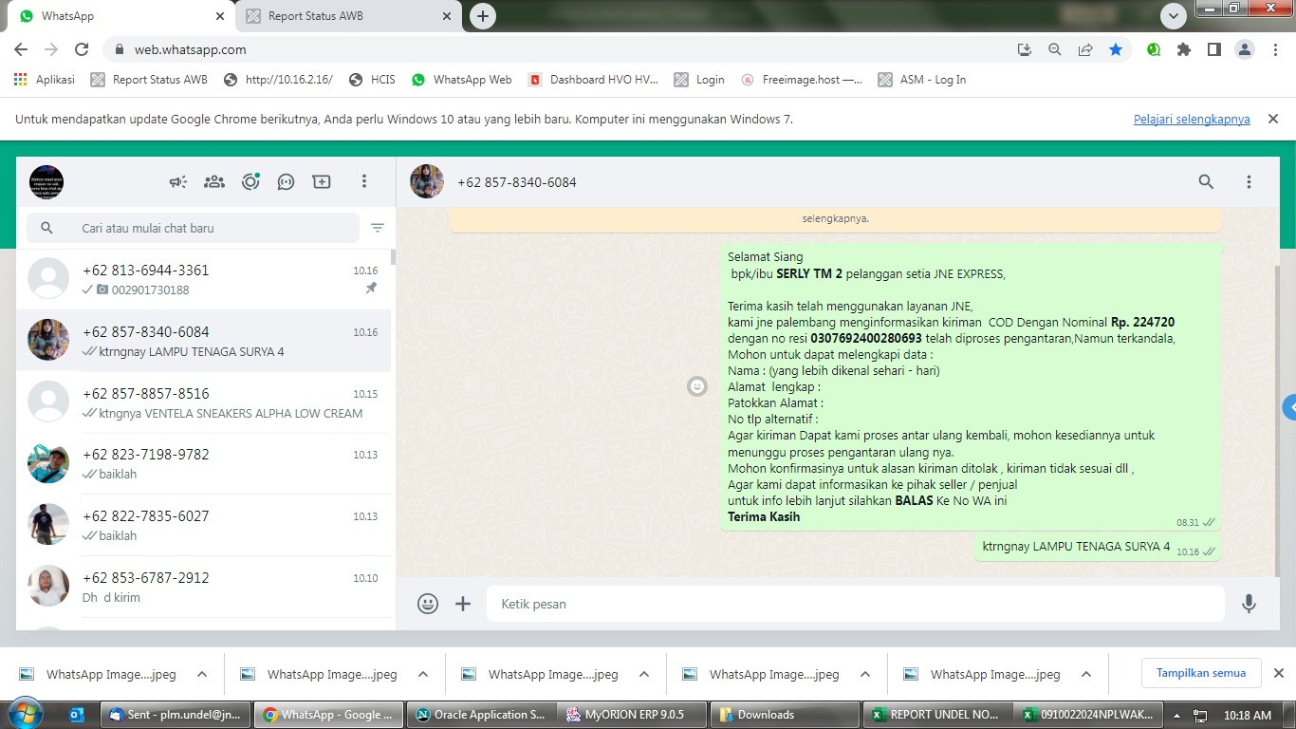The height and width of the screenshot is (729, 1296).
Task: Go back with the browser back arrow
Action: coord(21,49)
